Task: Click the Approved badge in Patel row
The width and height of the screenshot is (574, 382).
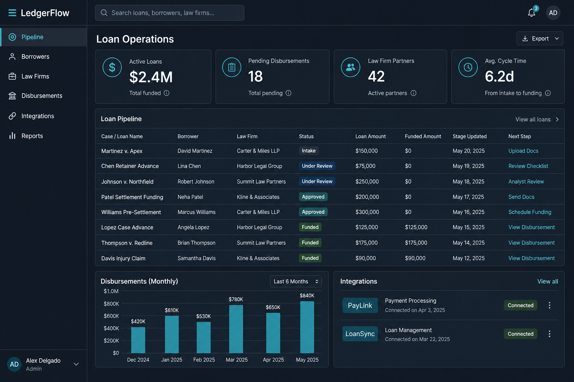Action: (x=313, y=197)
